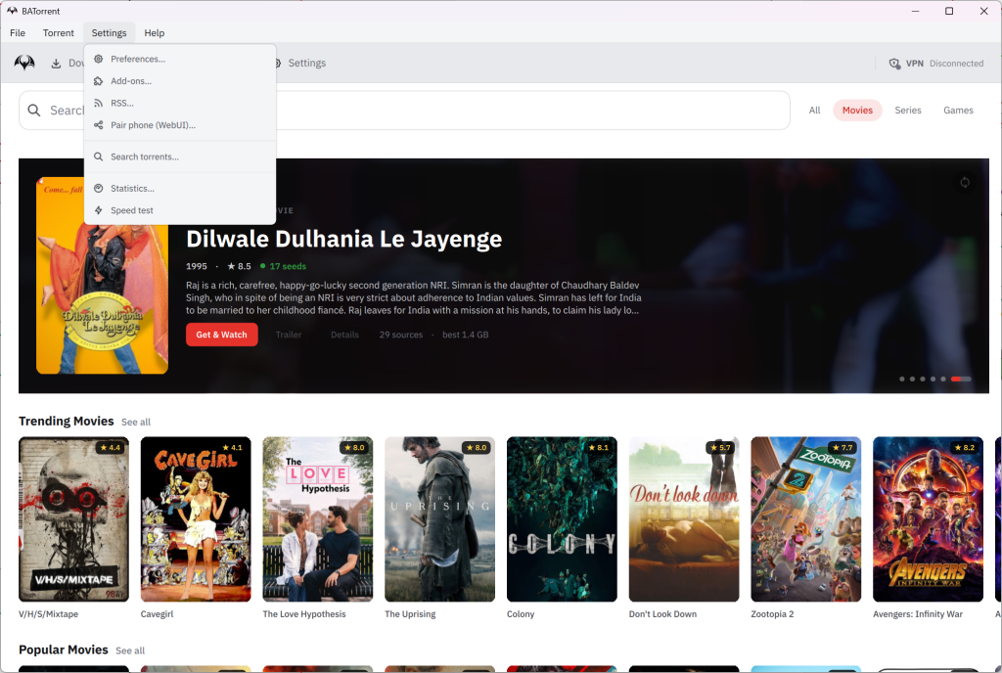
Task: Open the Dilwale Dulhania Le Jayenge hero poster
Action: pos(102,275)
